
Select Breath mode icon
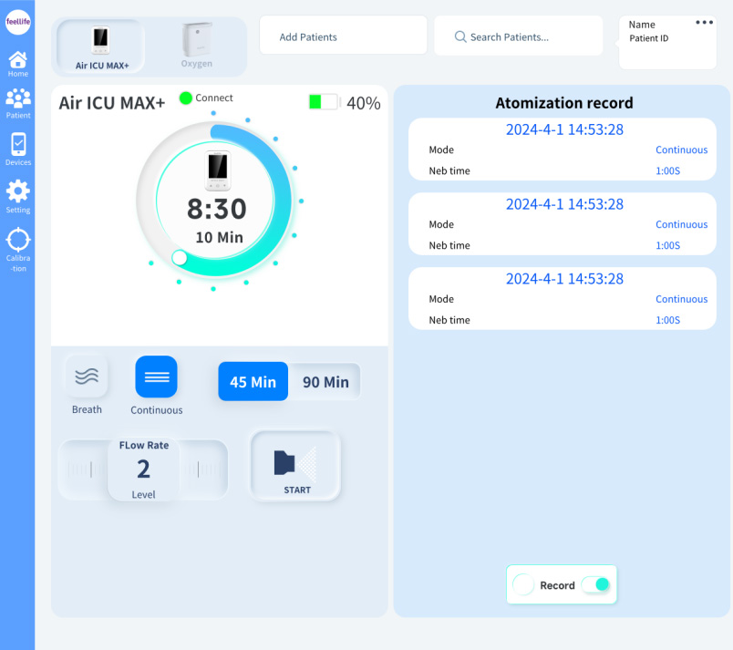click(87, 377)
